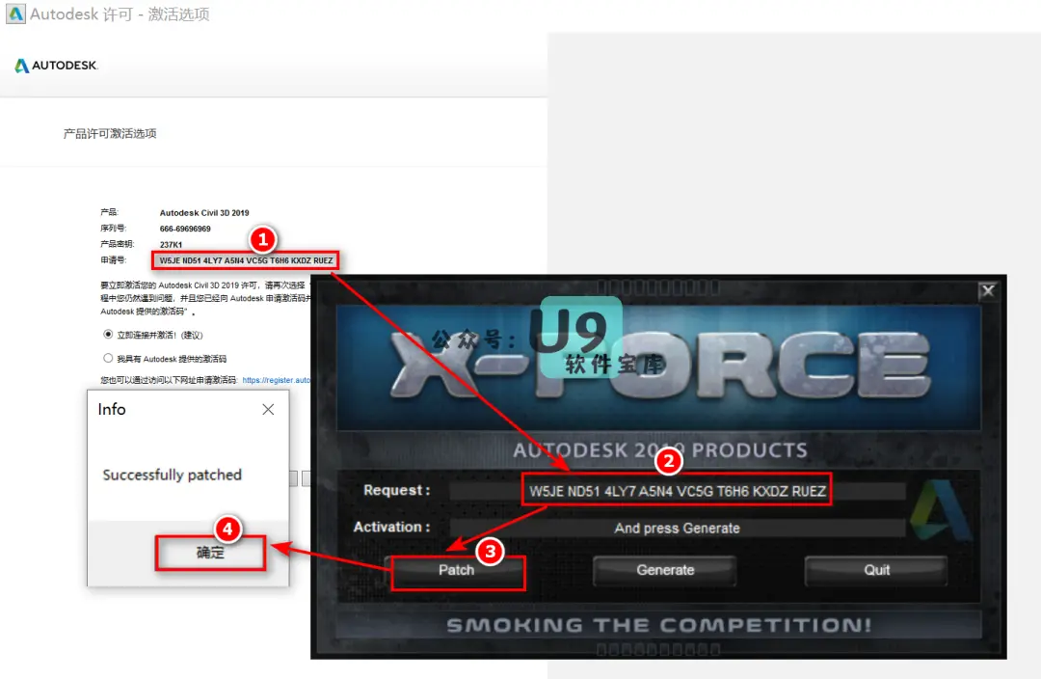The image size is (1041, 679).
Task: Click the AUTODESK logo in the page header
Action: coord(57,66)
